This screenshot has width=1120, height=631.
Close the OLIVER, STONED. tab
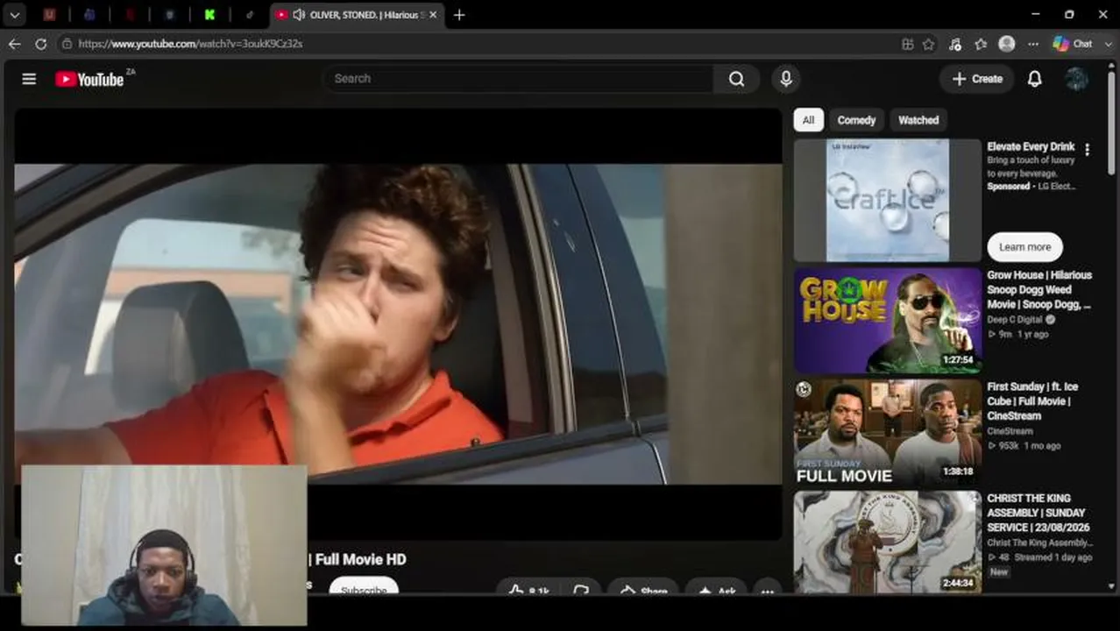pos(433,15)
